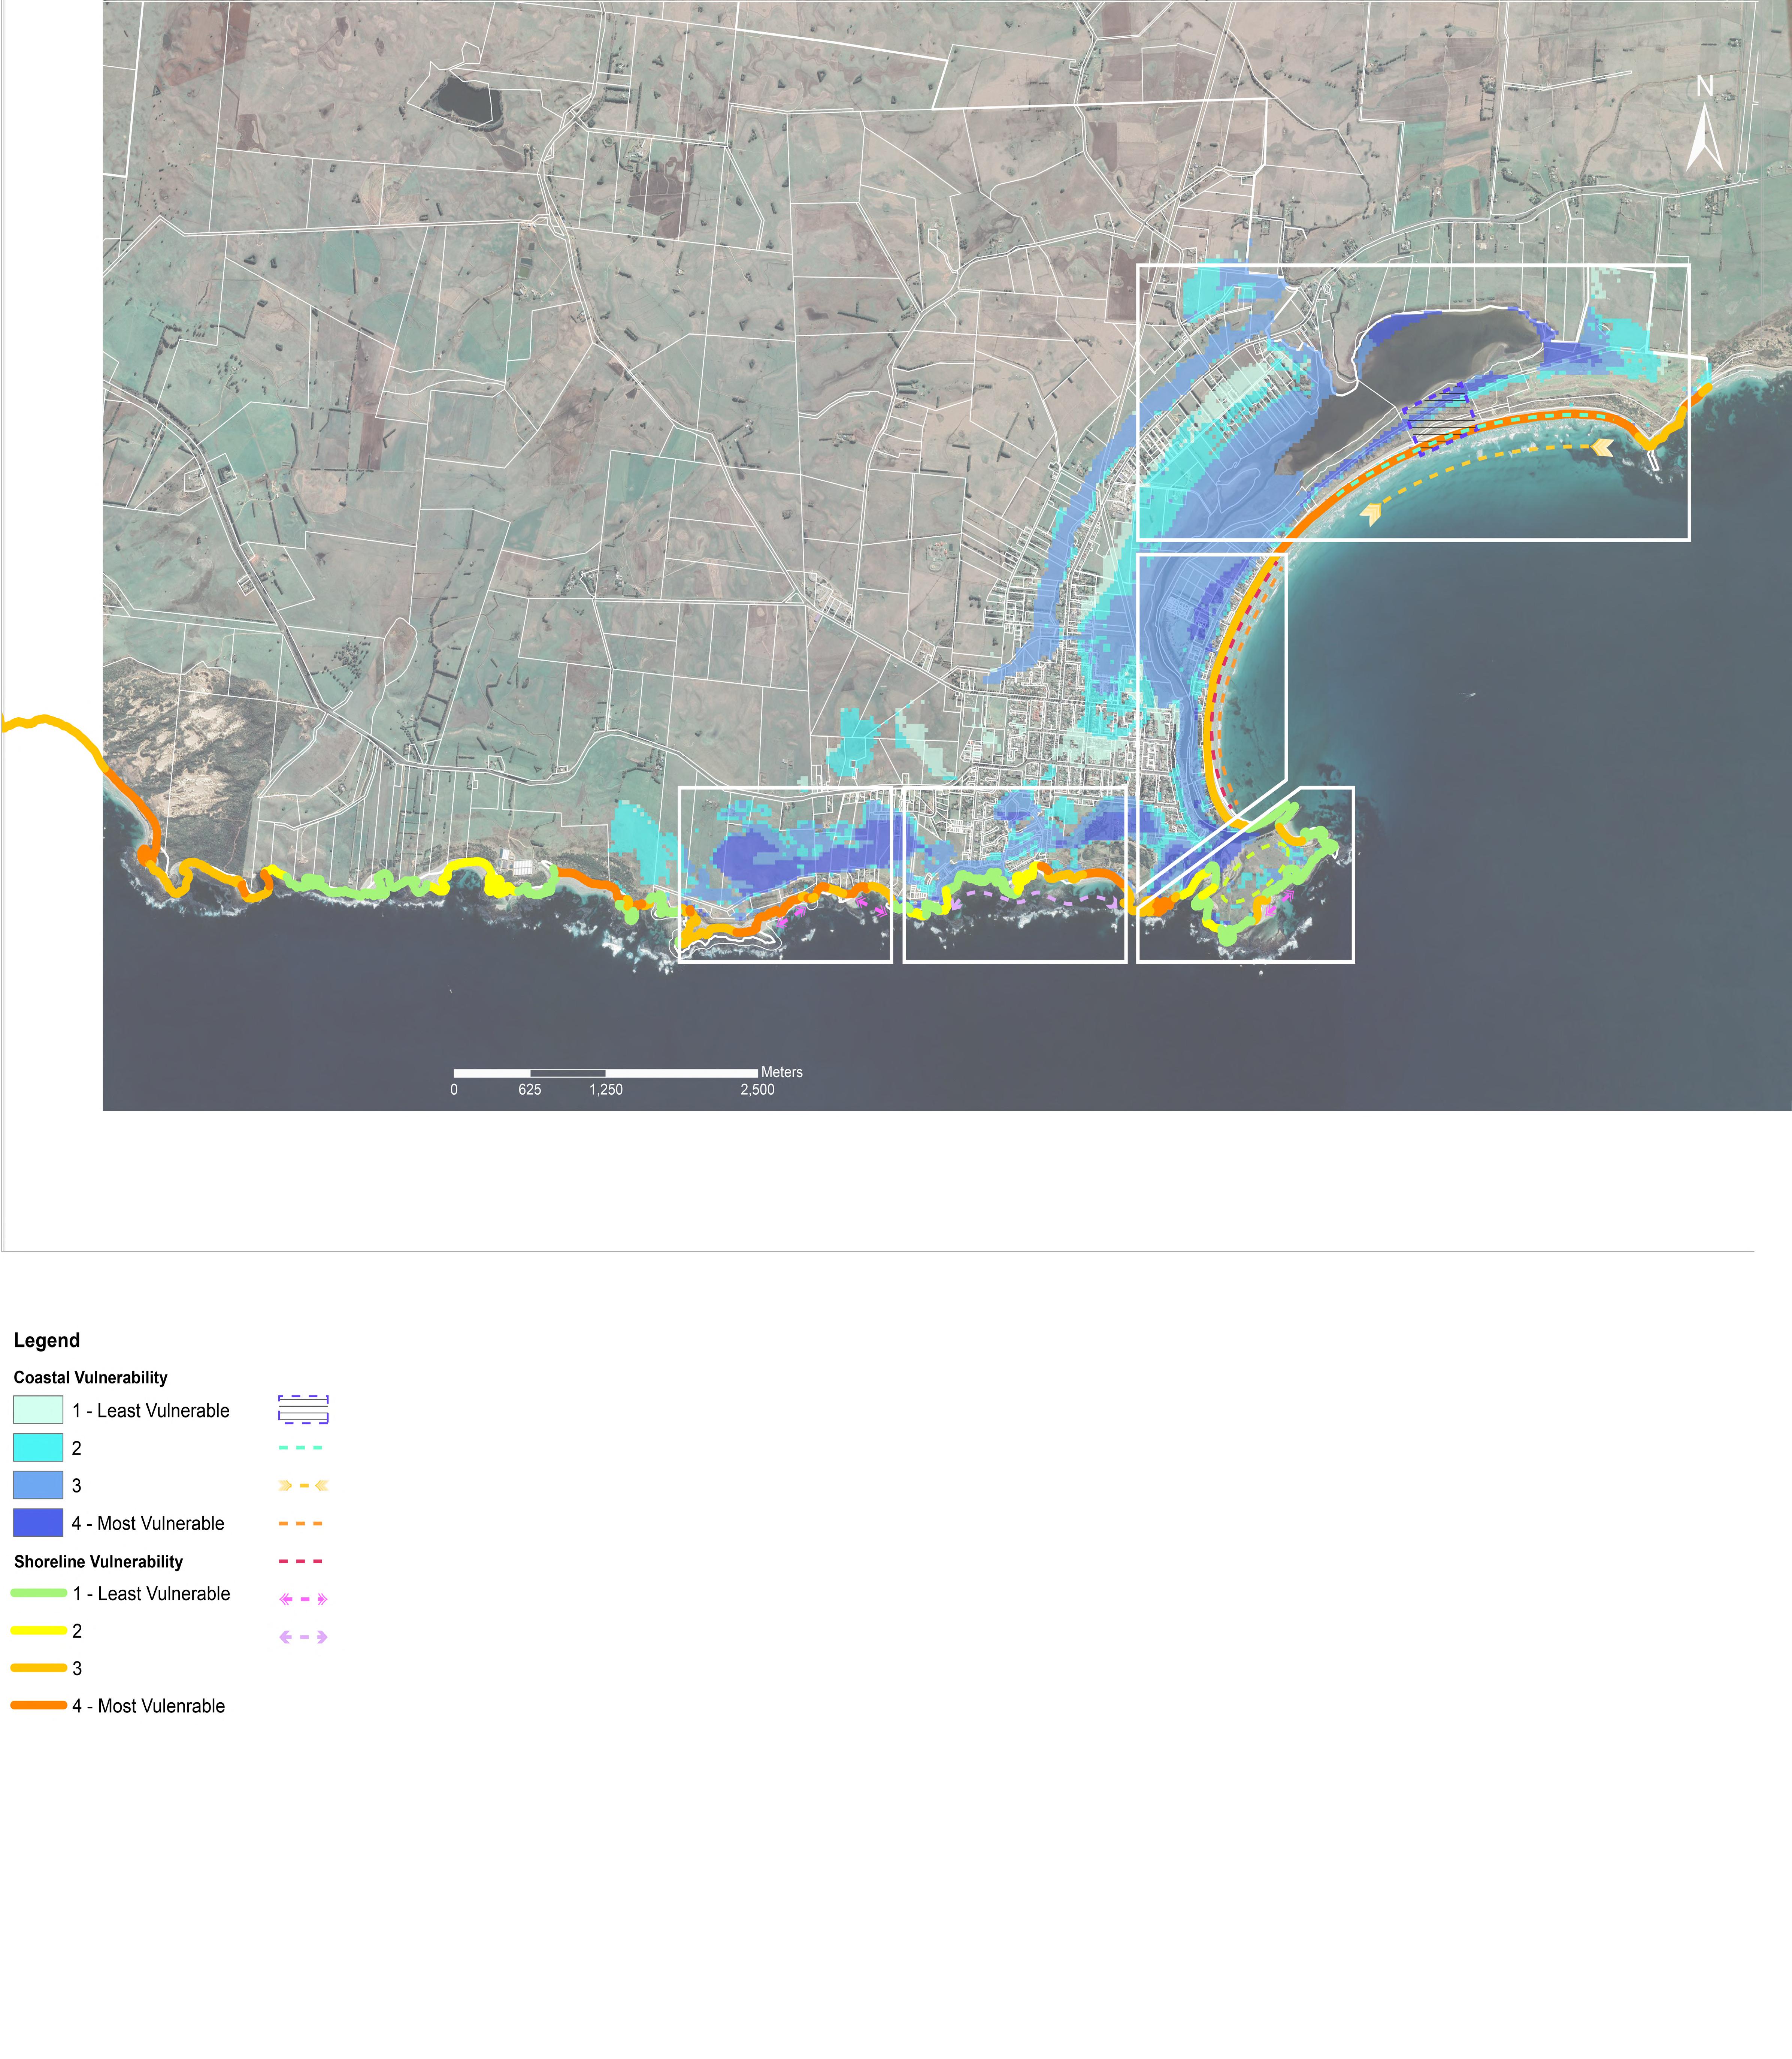
Task: Click the orange dashed line legend symbol
Action: (x=301, y=1524)
